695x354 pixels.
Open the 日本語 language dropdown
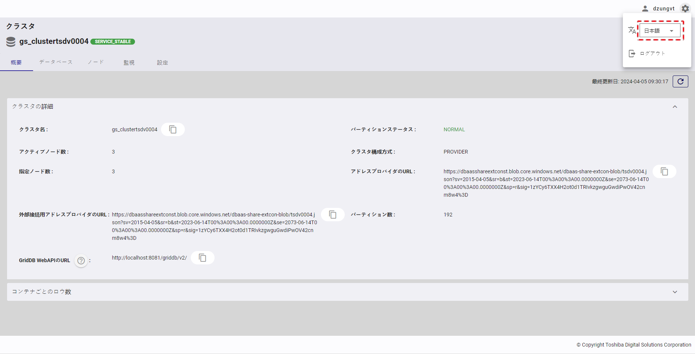point(660,31)
